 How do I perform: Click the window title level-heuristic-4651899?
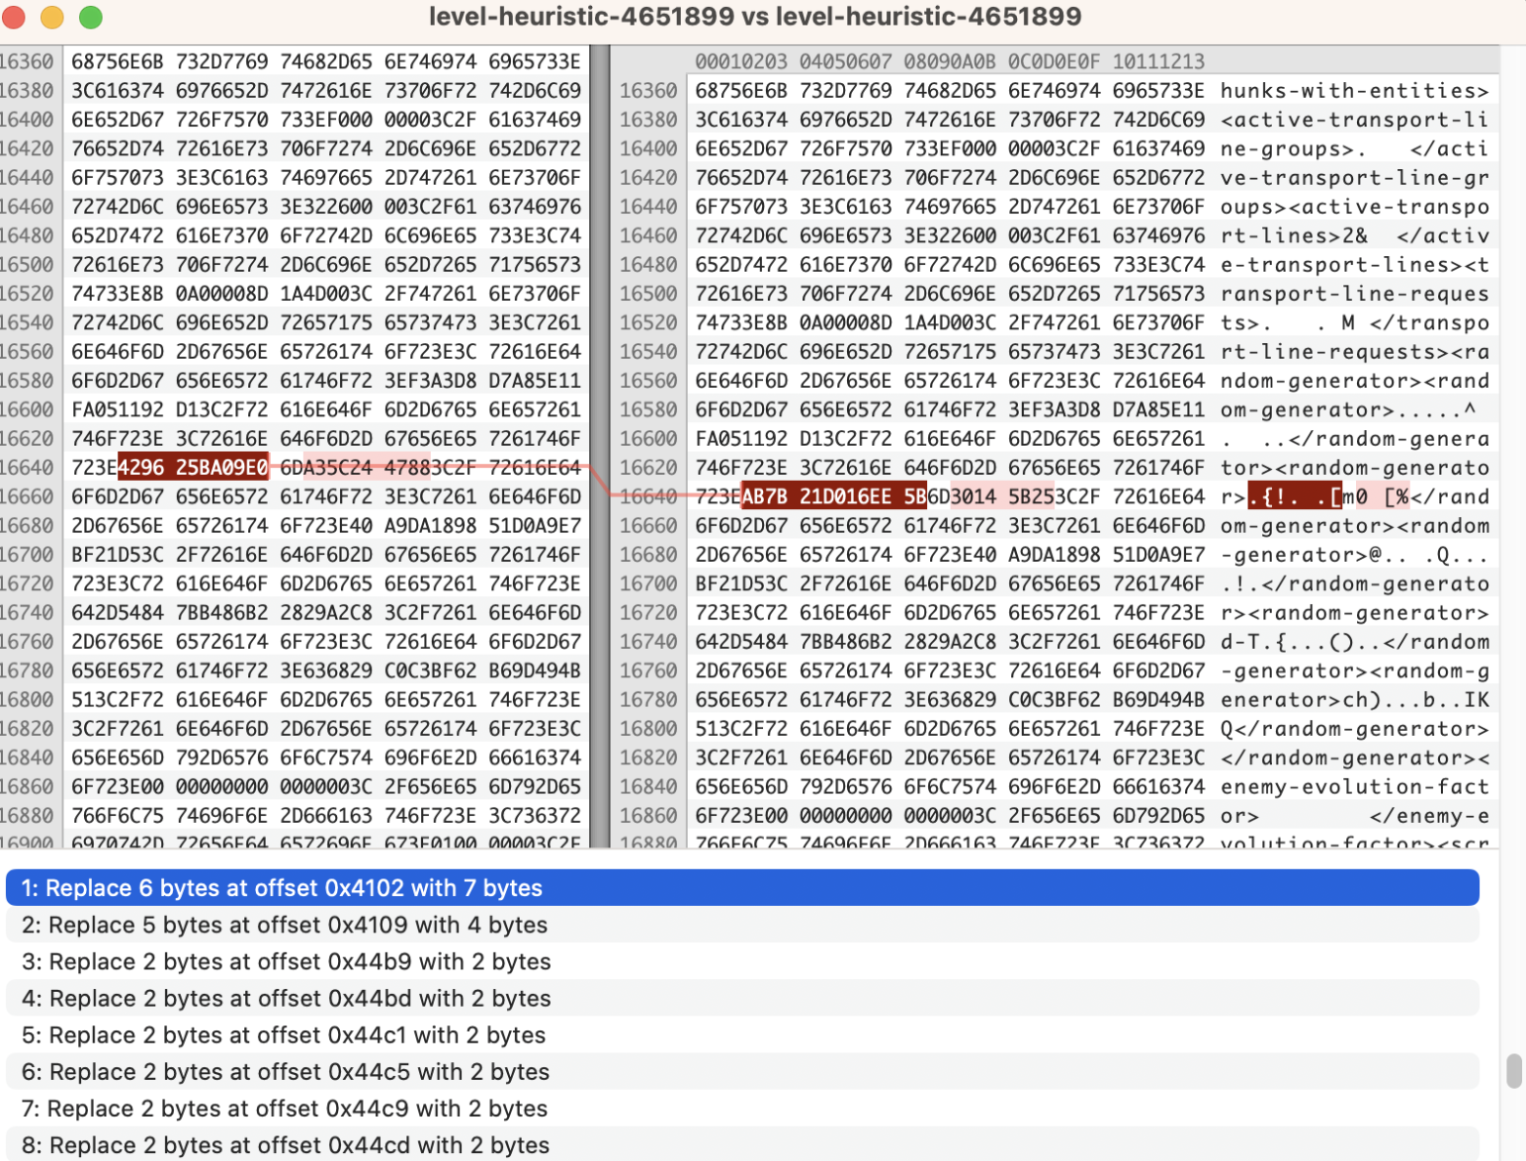[755, 17]
